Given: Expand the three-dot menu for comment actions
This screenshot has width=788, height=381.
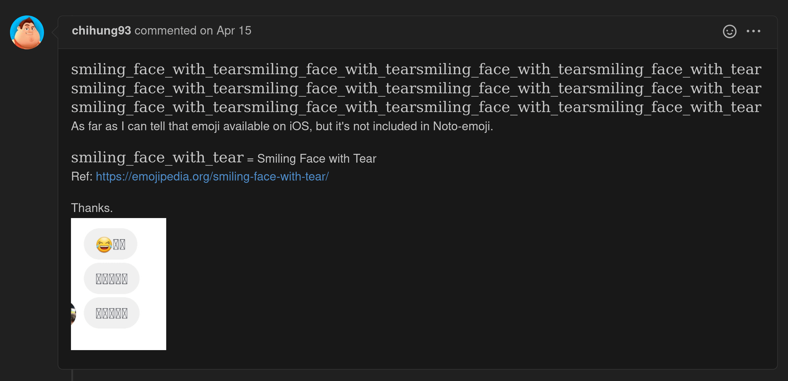Looking at the screenshot, I should pyautogui.click(x=754, y=31).
